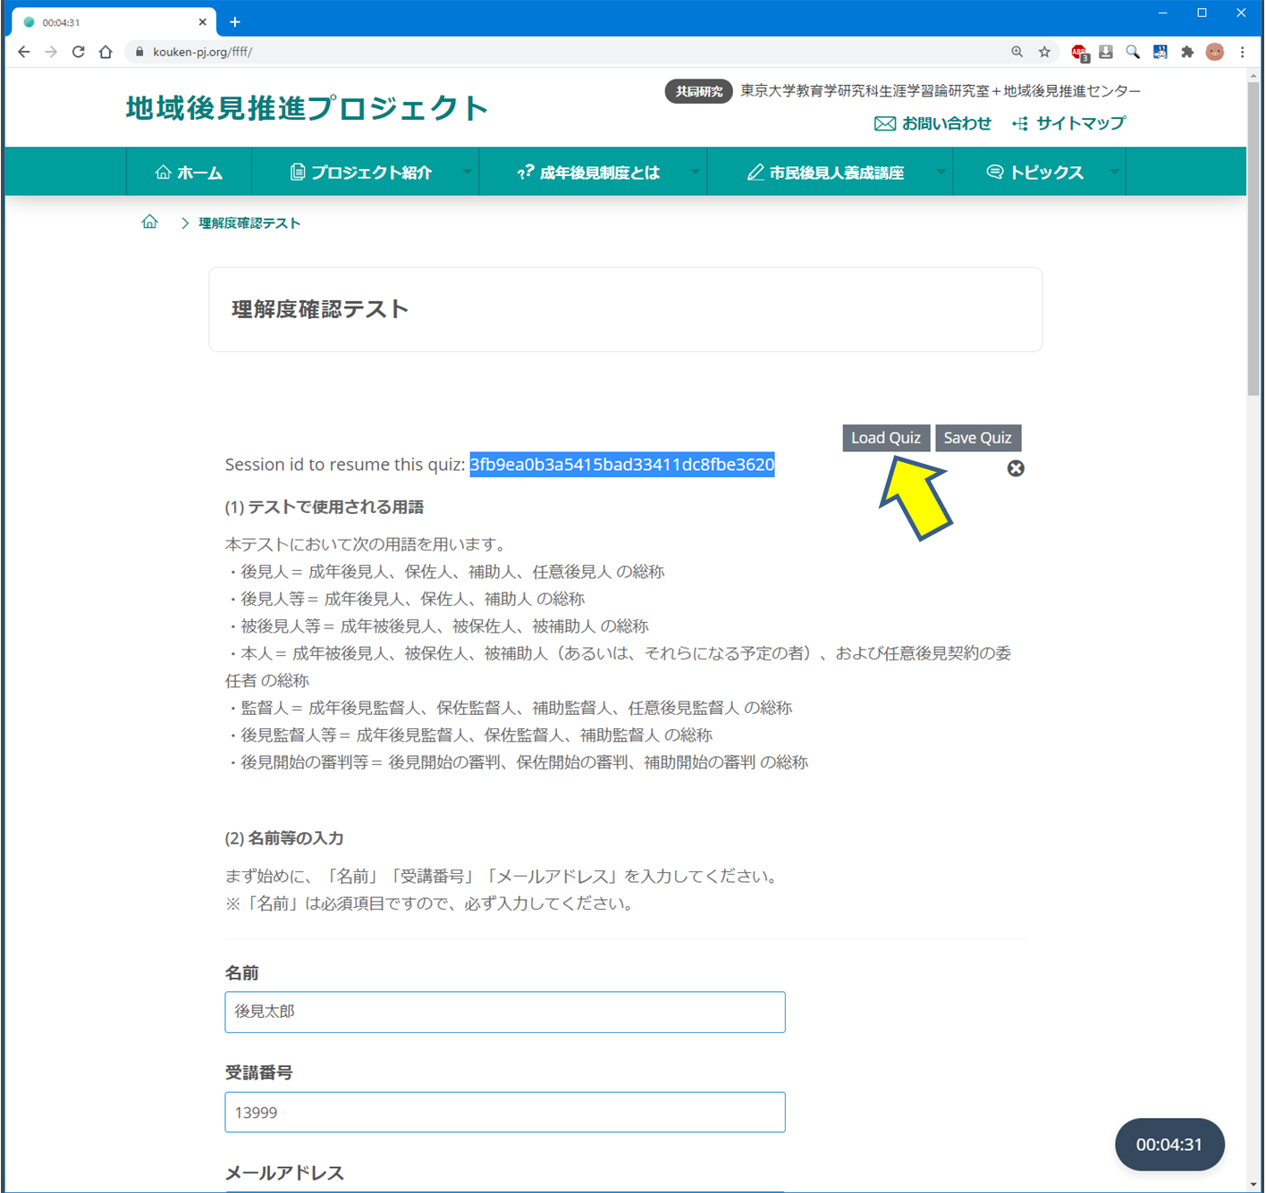
Task: Expand the 市民後見人養成講座 dropdown arrow
Action: pos(941,172)
